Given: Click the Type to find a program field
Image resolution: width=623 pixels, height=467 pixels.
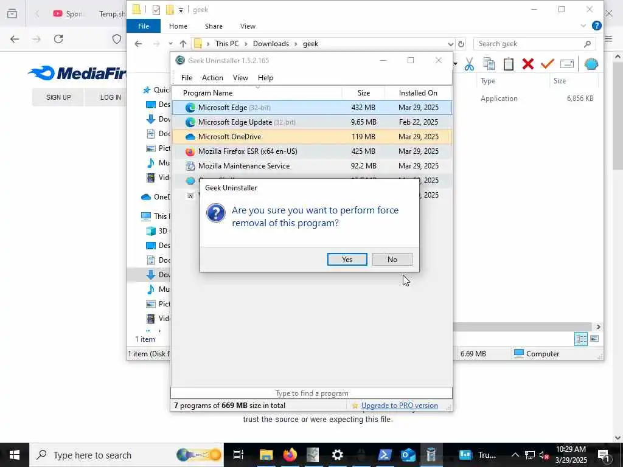Looking at the screenshot, I should point(311,393).
